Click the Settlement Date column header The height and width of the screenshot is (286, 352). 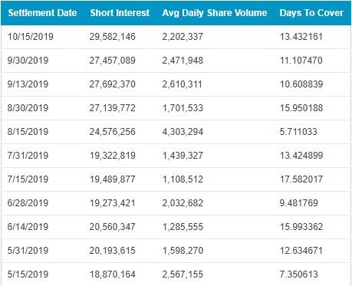[42, 13]
